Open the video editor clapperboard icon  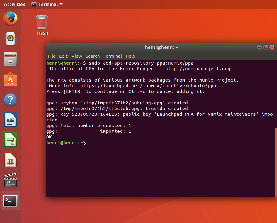(x=10, y=180)
